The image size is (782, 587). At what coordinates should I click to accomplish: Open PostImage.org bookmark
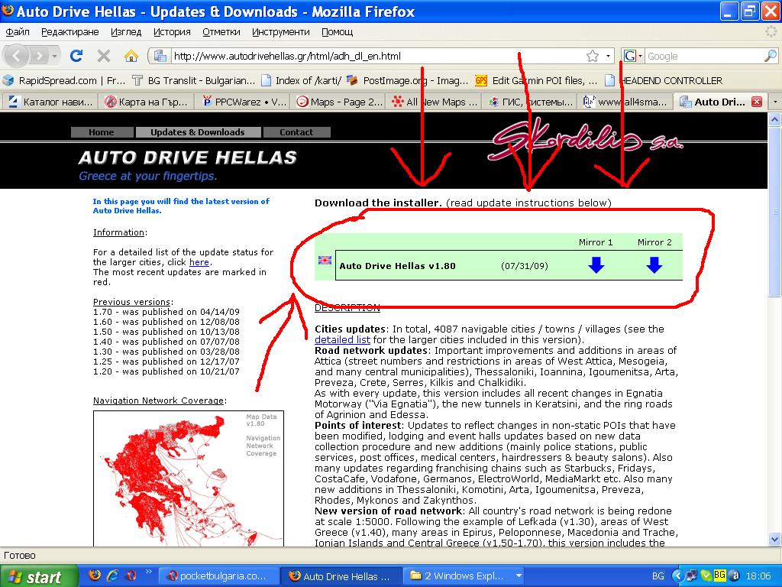[408, 80]
